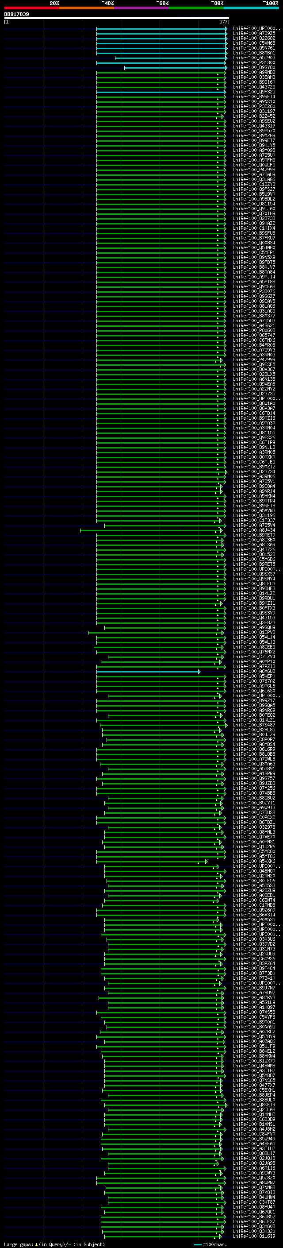Screen dimensions: 283x1248
Task: Select row label UniRef100_A8IEE5
Action: [254, 647]
